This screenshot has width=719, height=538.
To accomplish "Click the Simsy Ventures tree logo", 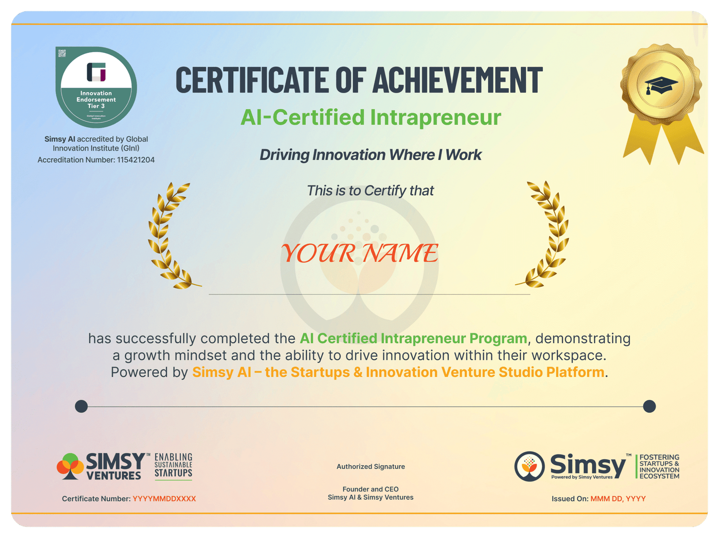I will tap(70, 466).
